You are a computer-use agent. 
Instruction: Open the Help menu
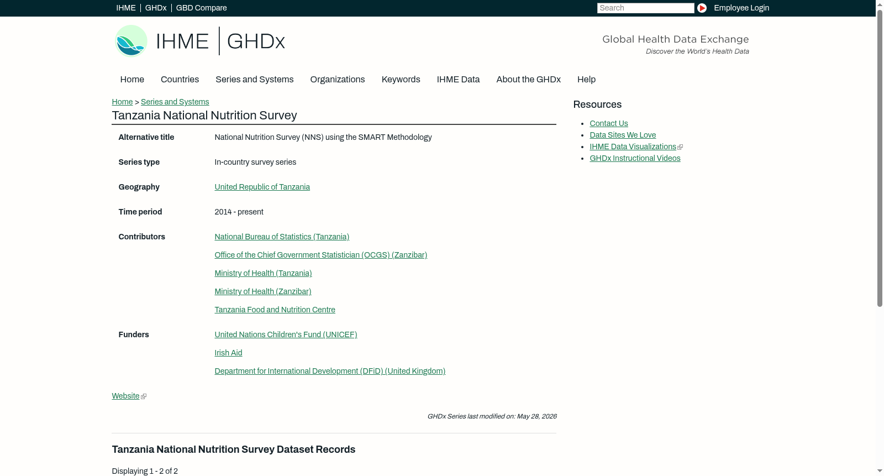[587, 80]
